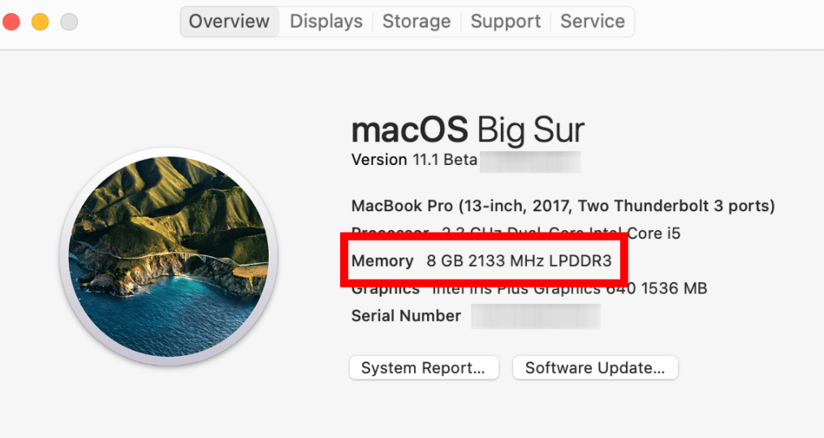Click the Serial Number label
Viewport: 824px width, 438px height.
pos(406,316)
